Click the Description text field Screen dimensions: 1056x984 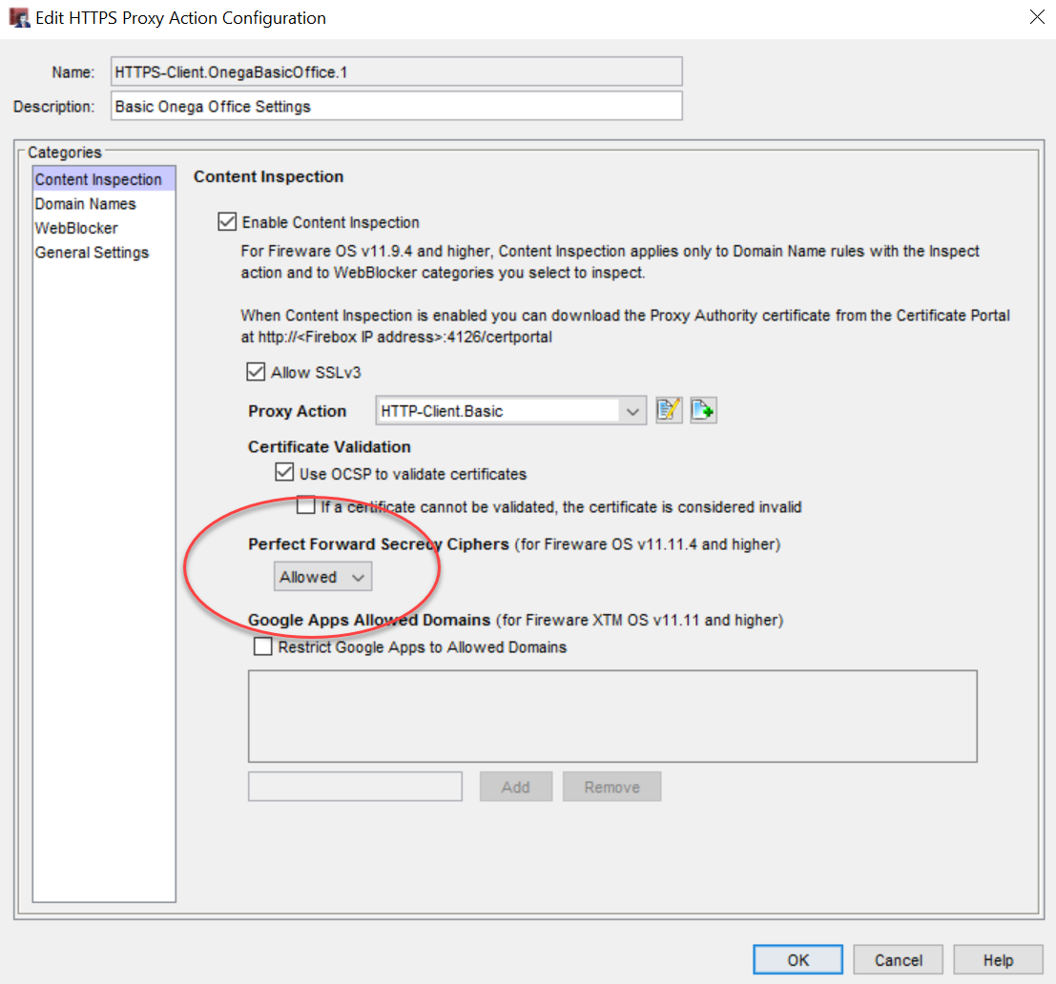pyautogui.click(x=397, y=107)
